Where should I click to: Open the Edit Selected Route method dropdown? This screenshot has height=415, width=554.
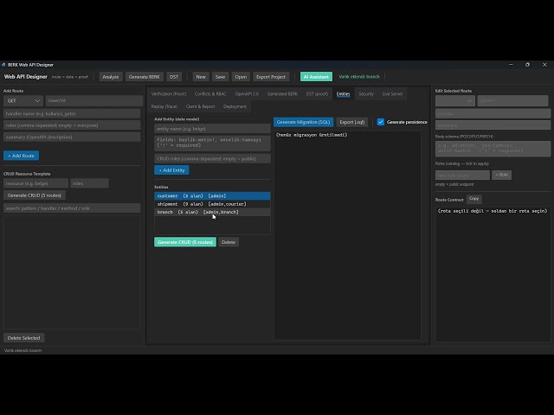455,100
